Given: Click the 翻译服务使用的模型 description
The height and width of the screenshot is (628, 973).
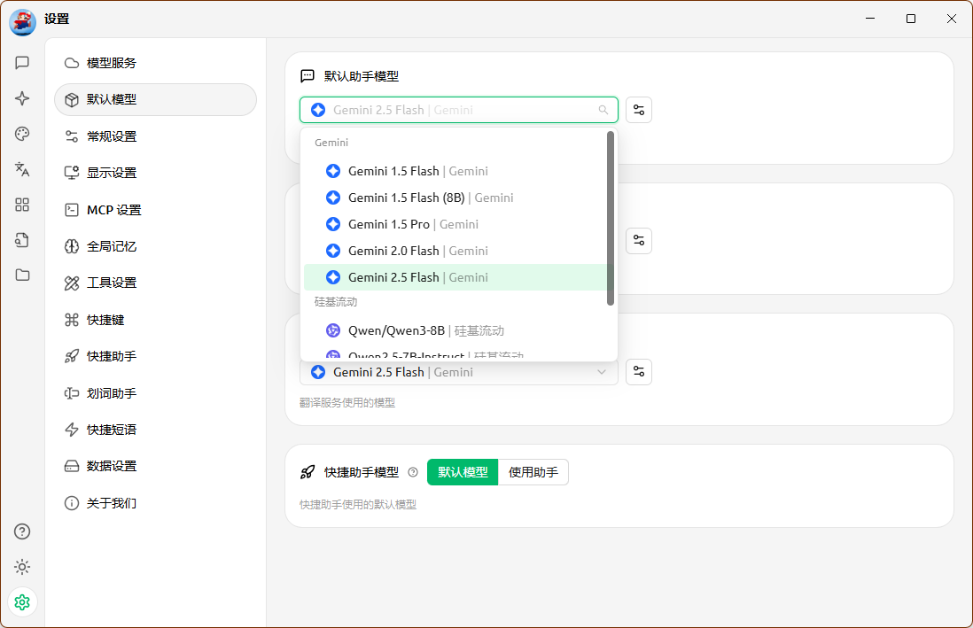Looking at the screenshot, I should (347, 403).
